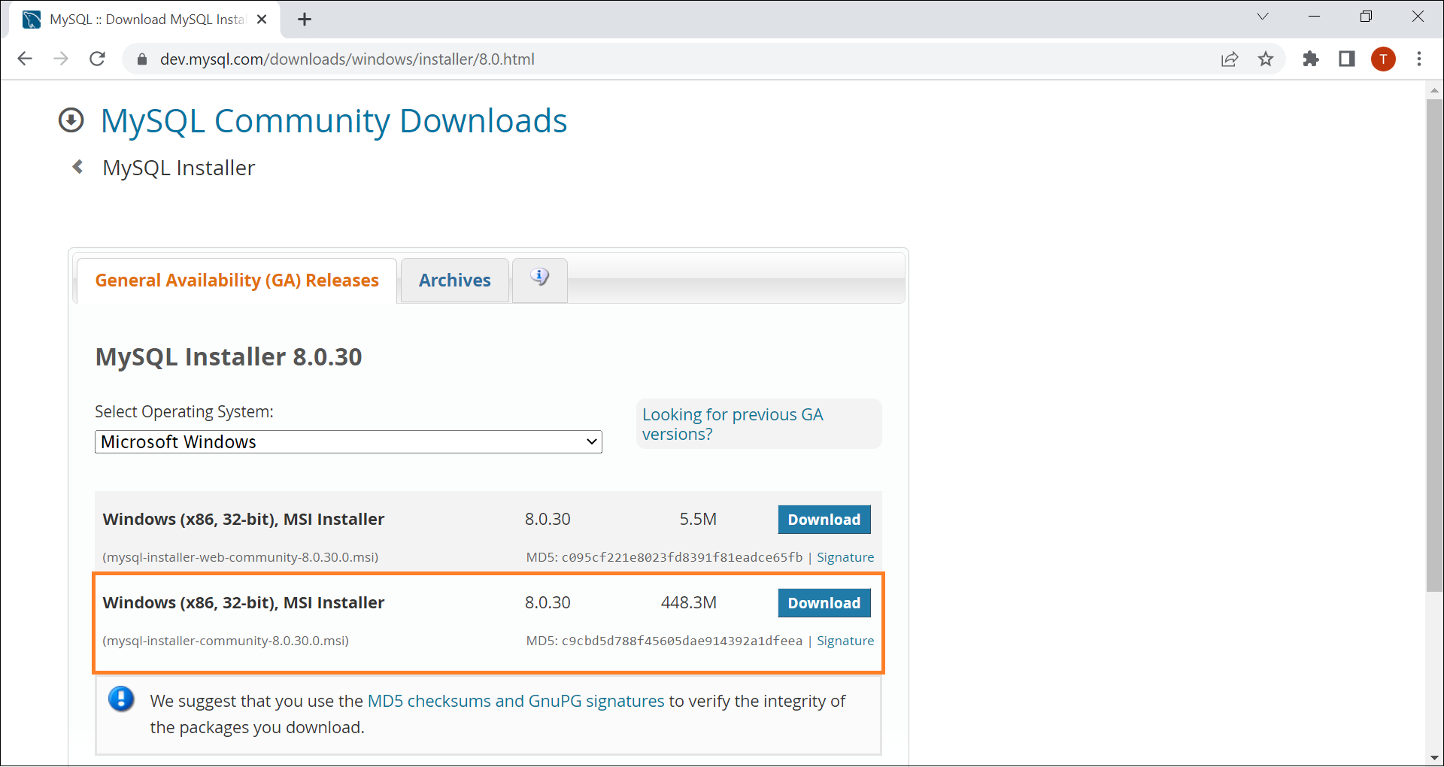
Task: Click the vertical scrollbar thumb
Action: coord(1434,346)
